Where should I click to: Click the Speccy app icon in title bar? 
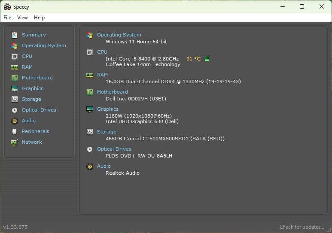(7, 7)
